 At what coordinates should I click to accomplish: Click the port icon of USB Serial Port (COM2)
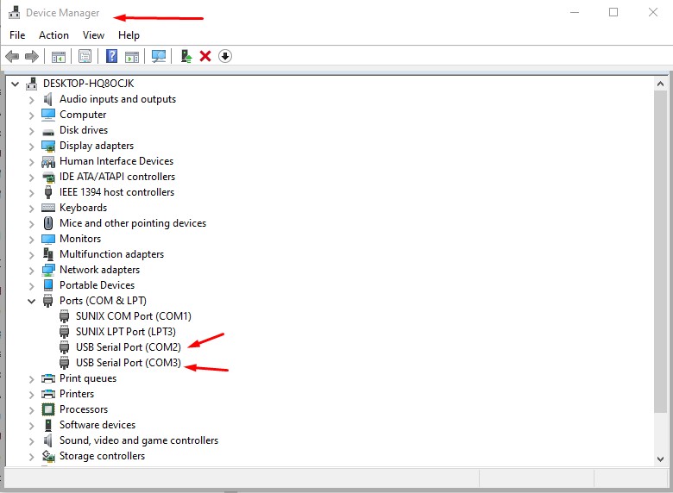coord(65,347)
